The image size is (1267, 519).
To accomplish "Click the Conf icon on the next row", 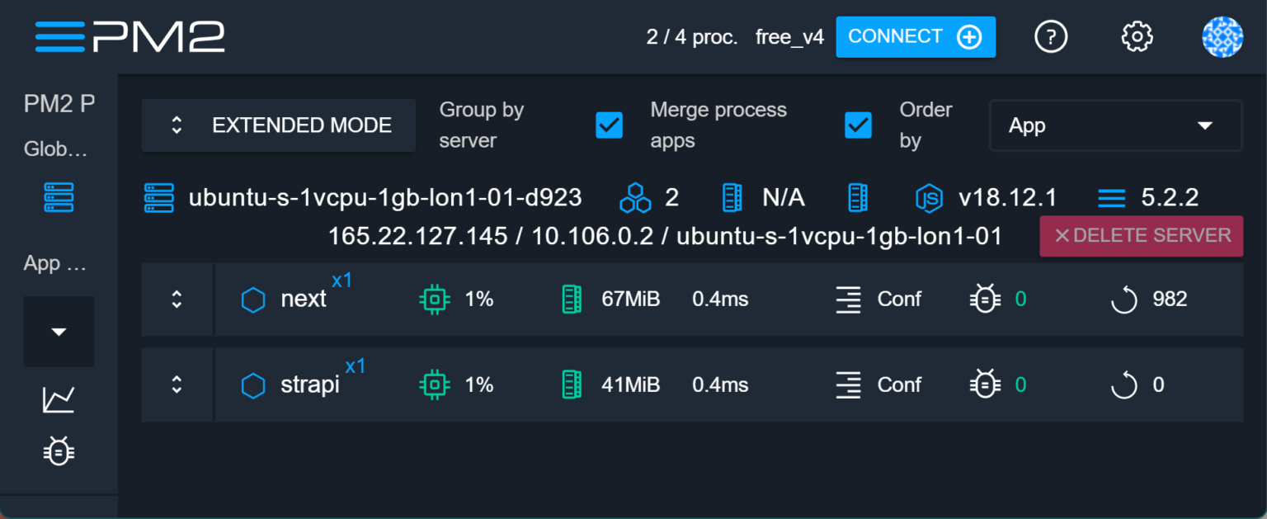I will 848,300.
